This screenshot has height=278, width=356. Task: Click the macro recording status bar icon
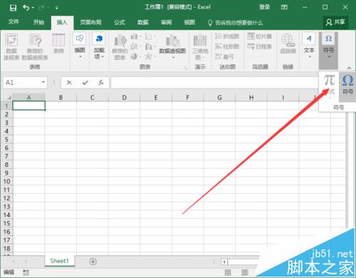(x=26, y=272)
